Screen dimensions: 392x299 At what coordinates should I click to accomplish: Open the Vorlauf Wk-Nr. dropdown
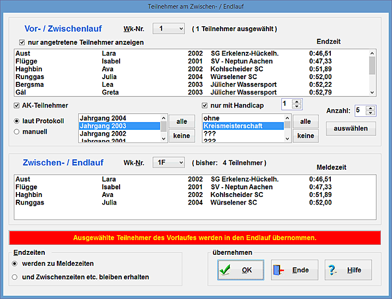pos(169,28)
